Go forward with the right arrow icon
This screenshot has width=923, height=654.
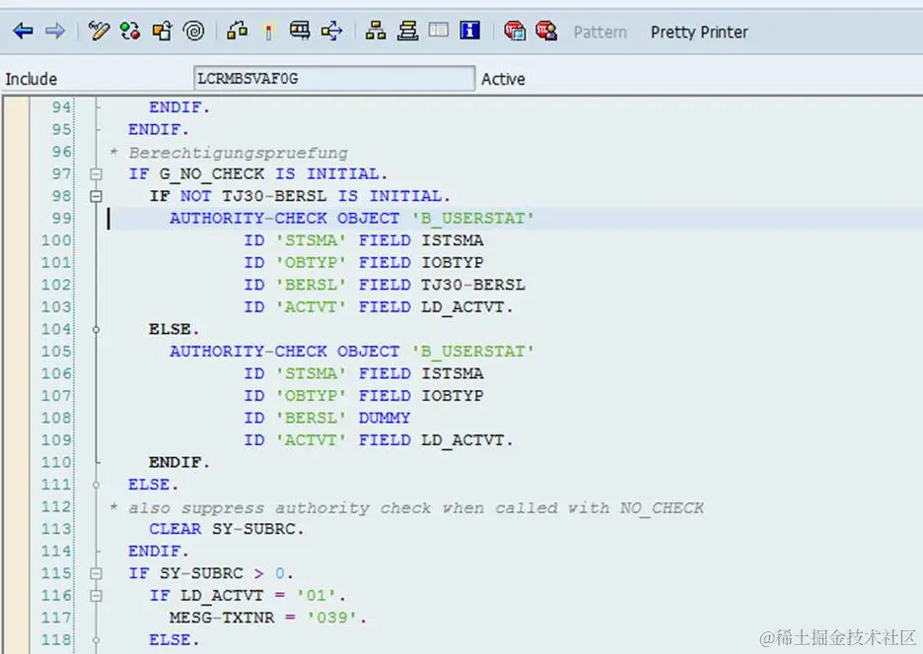(x=55, y=31)
